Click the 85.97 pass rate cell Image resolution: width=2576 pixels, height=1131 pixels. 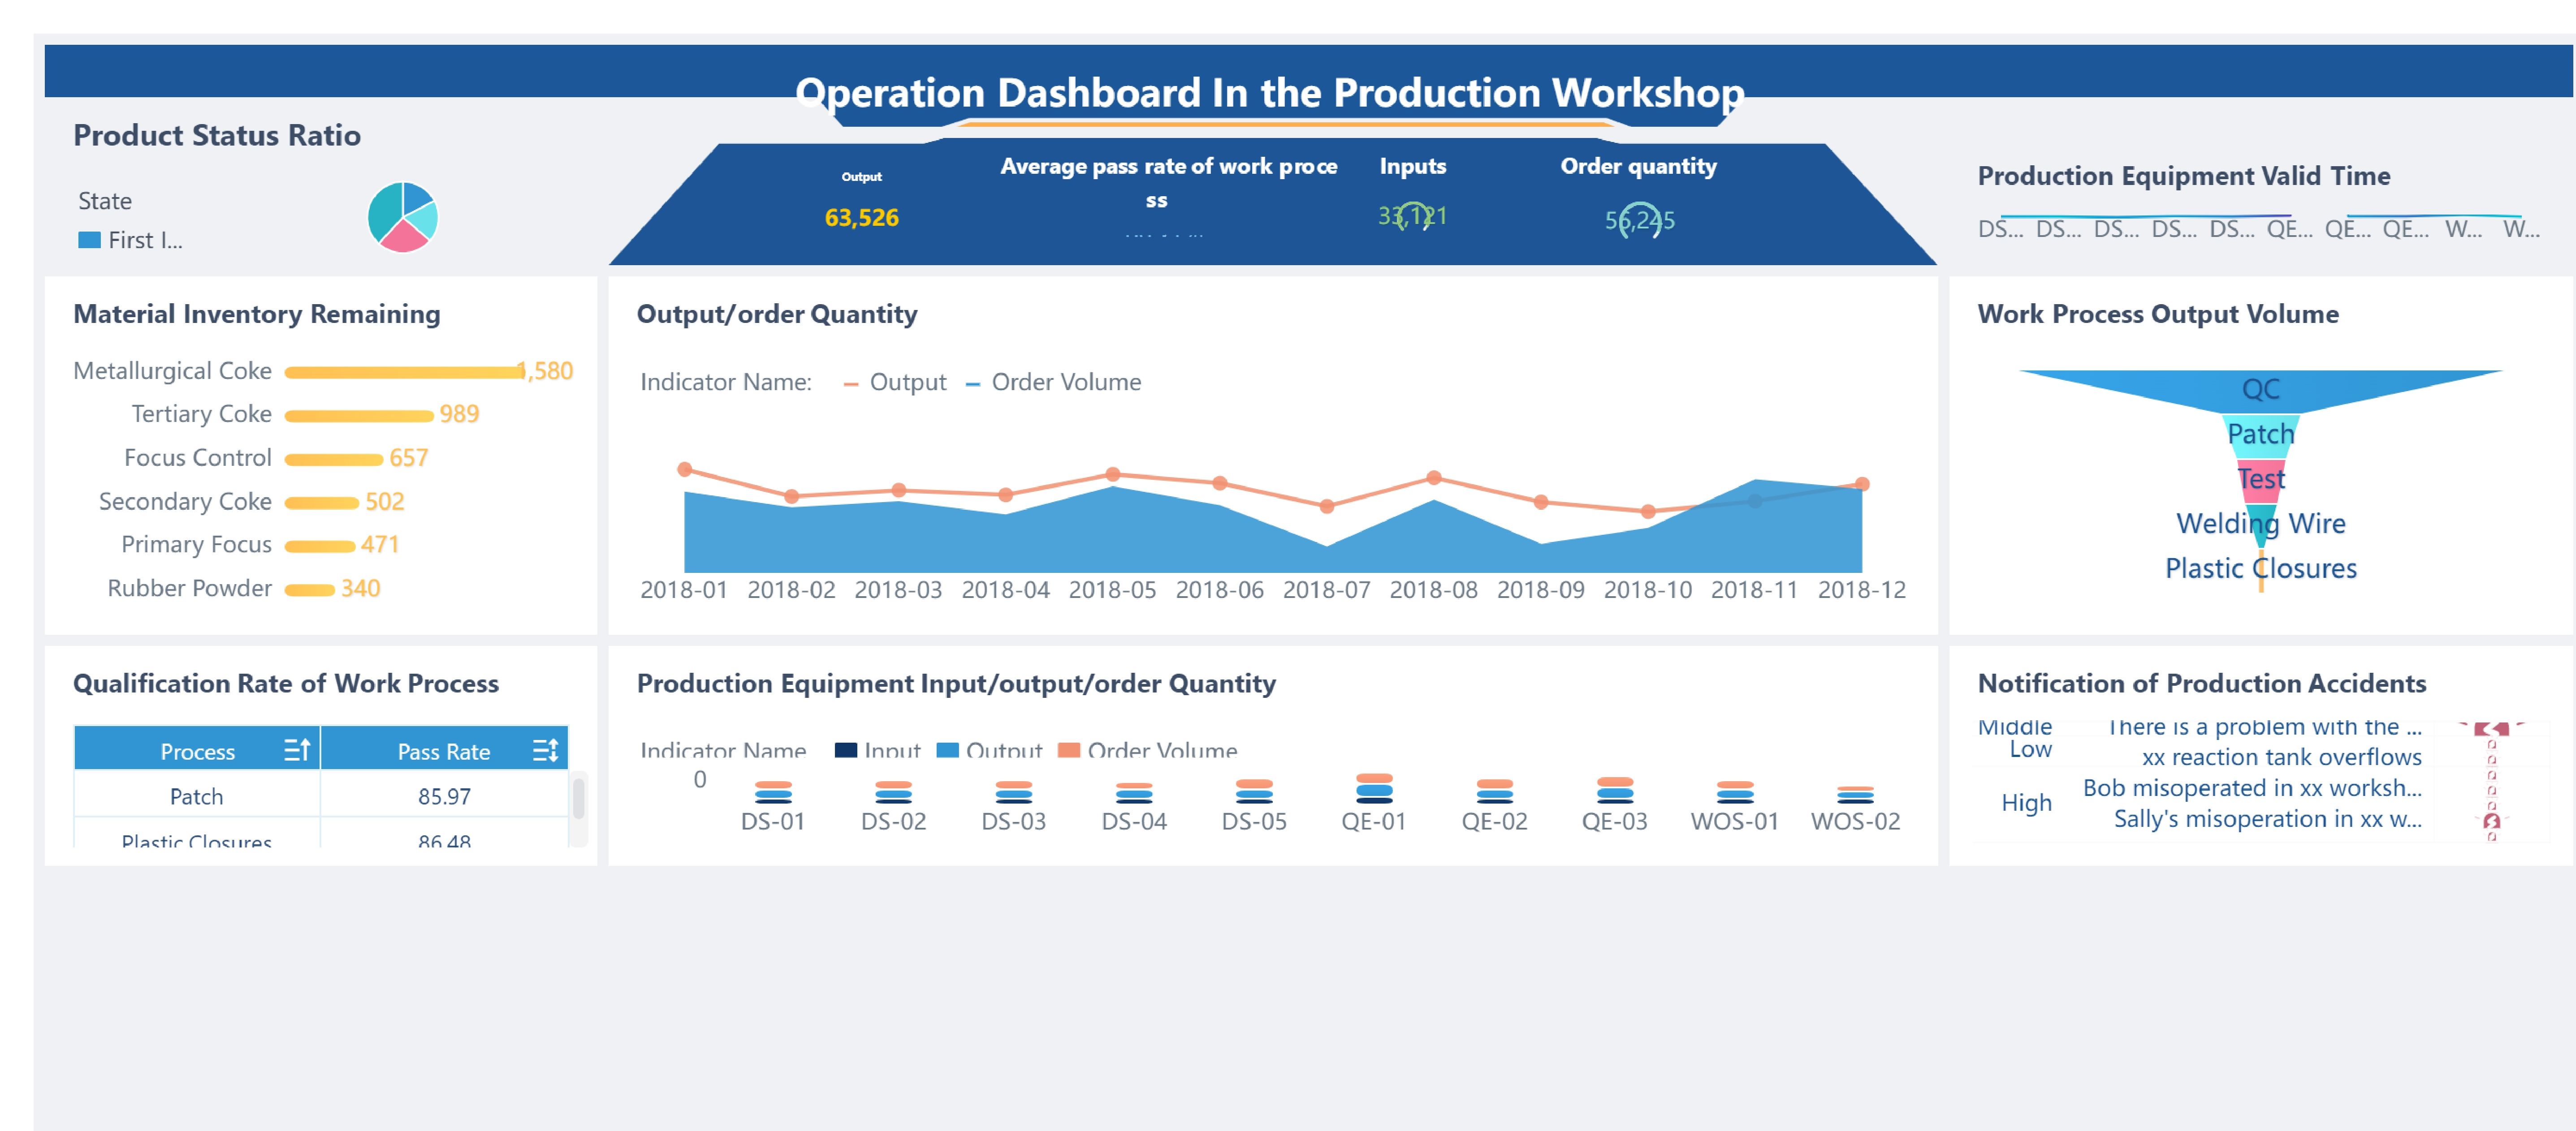pos(444,796)
